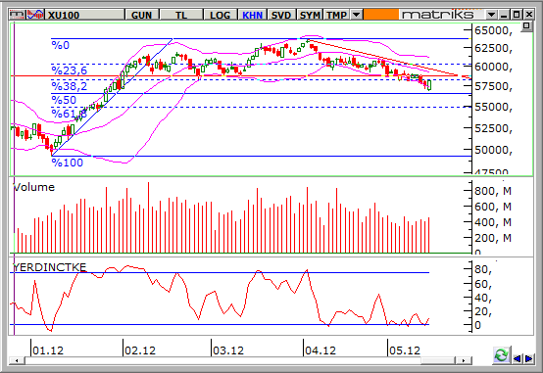Close the XU100 chart window
The height and width of the screenshot is (373, 543).
pyautogui.click(x=529, y=15)
